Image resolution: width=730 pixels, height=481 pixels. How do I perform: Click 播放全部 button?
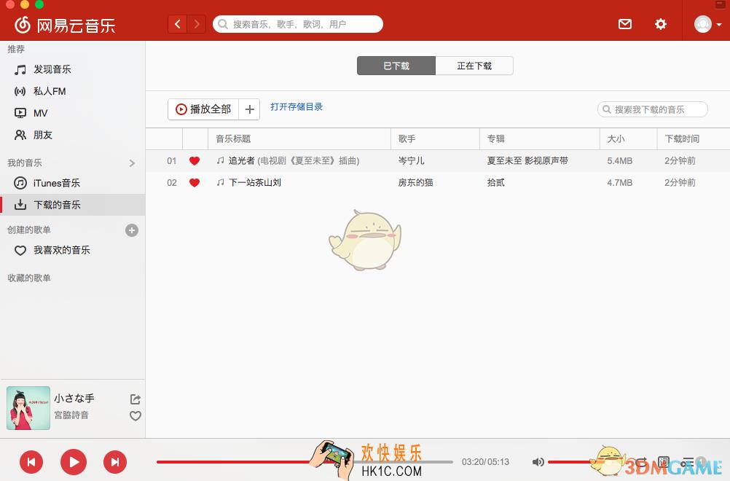tap(203, 109)
